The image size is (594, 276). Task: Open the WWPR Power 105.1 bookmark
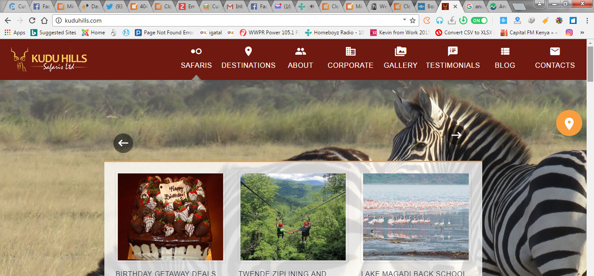tap(269, 33)
